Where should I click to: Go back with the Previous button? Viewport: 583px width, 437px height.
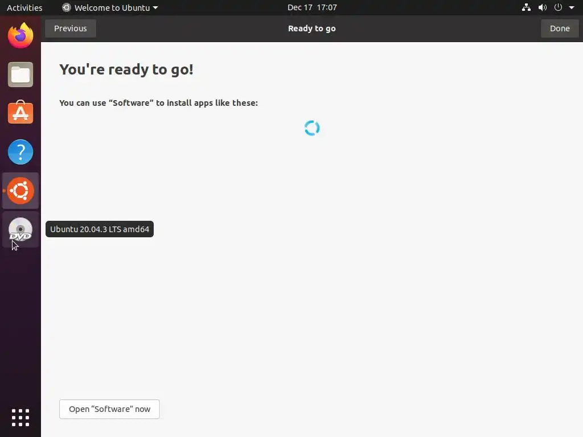pyautogui.click(x=70, y=28)
